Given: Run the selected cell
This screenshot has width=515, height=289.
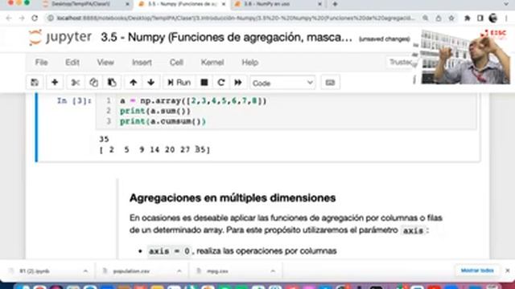Looking at the screenshot, I should pos(179,83).
